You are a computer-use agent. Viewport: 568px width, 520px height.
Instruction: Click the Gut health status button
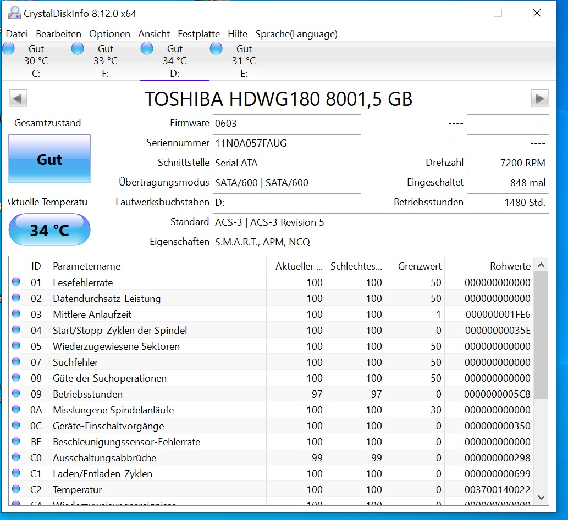click(49, 159)
